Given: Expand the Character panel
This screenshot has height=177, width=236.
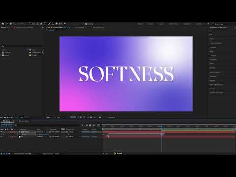Looking at the screenshot, I should [x=213, y=56].
